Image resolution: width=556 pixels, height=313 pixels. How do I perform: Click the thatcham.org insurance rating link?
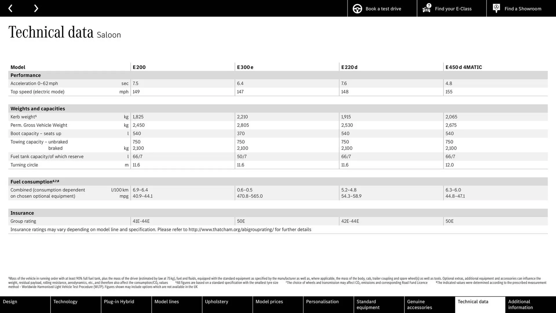231,229
